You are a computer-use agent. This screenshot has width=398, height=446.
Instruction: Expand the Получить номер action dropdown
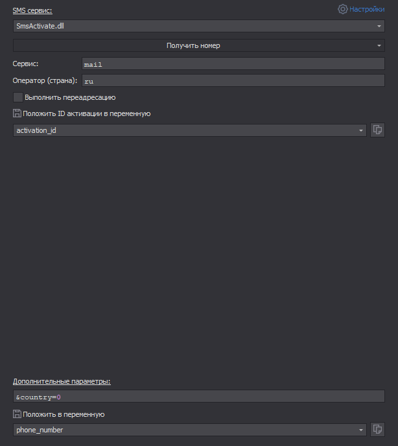click(x=379, y=45)
